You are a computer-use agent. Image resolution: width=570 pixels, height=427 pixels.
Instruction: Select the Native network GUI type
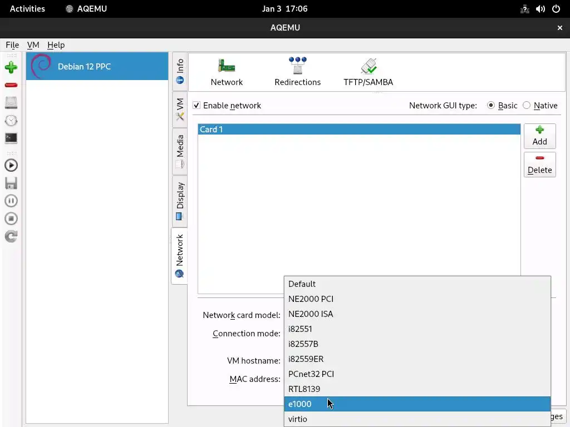527,105
